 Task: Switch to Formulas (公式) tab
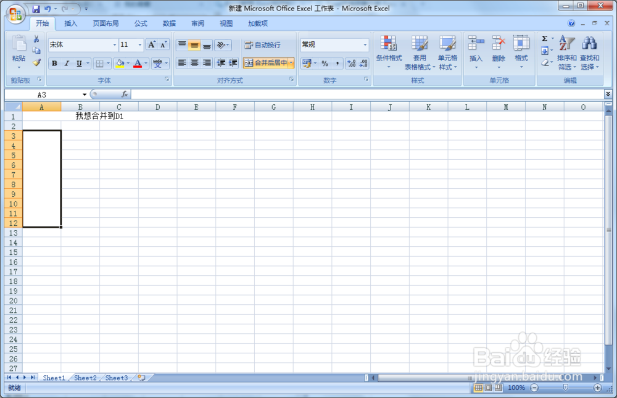pyautogui.click(x=141, y=23)
